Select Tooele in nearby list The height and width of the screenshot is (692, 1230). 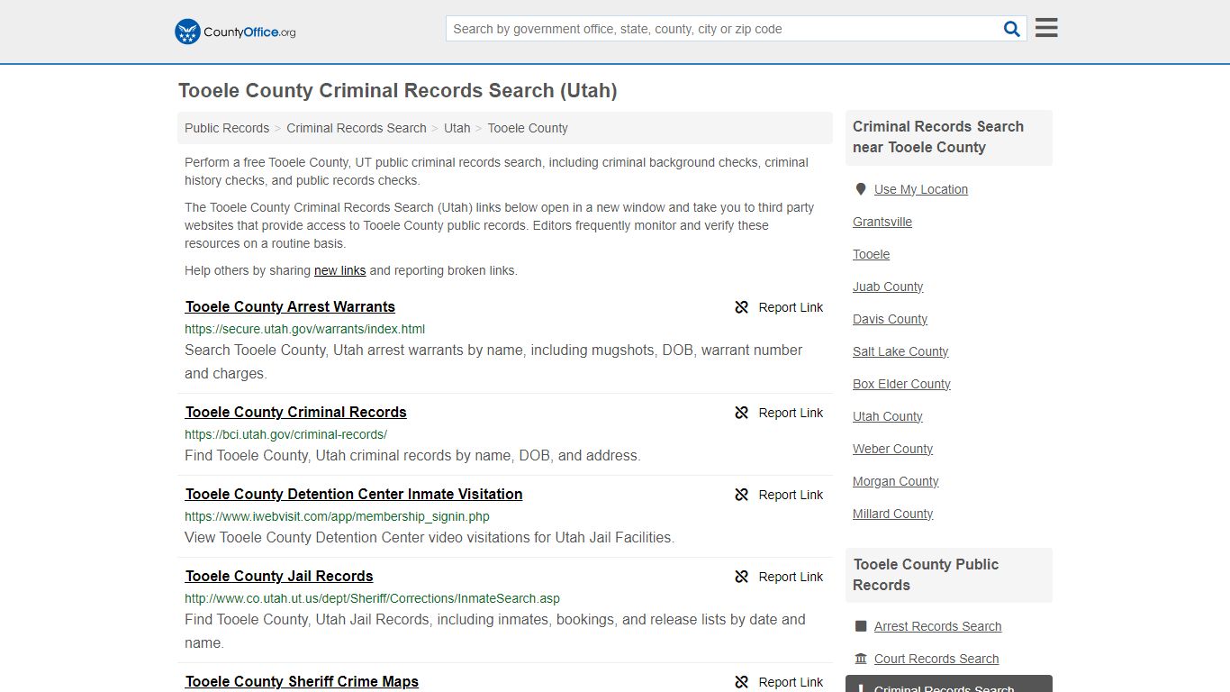coord(871,254)
